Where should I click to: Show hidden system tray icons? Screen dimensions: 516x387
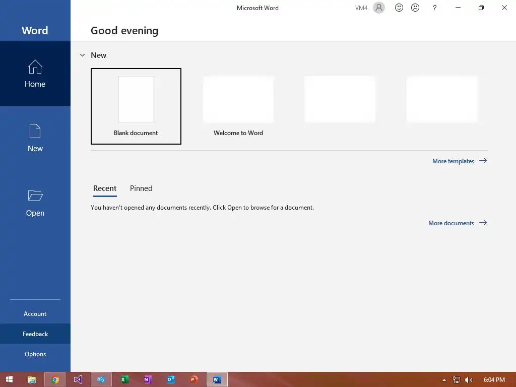pyautogui.click(x=444, y=380)
